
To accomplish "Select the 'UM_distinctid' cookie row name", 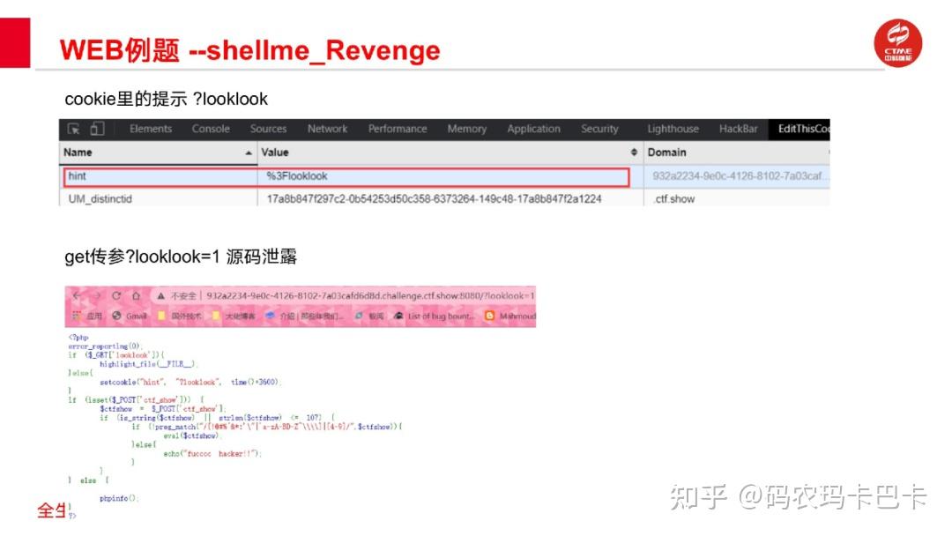I will tap(100, 199).
